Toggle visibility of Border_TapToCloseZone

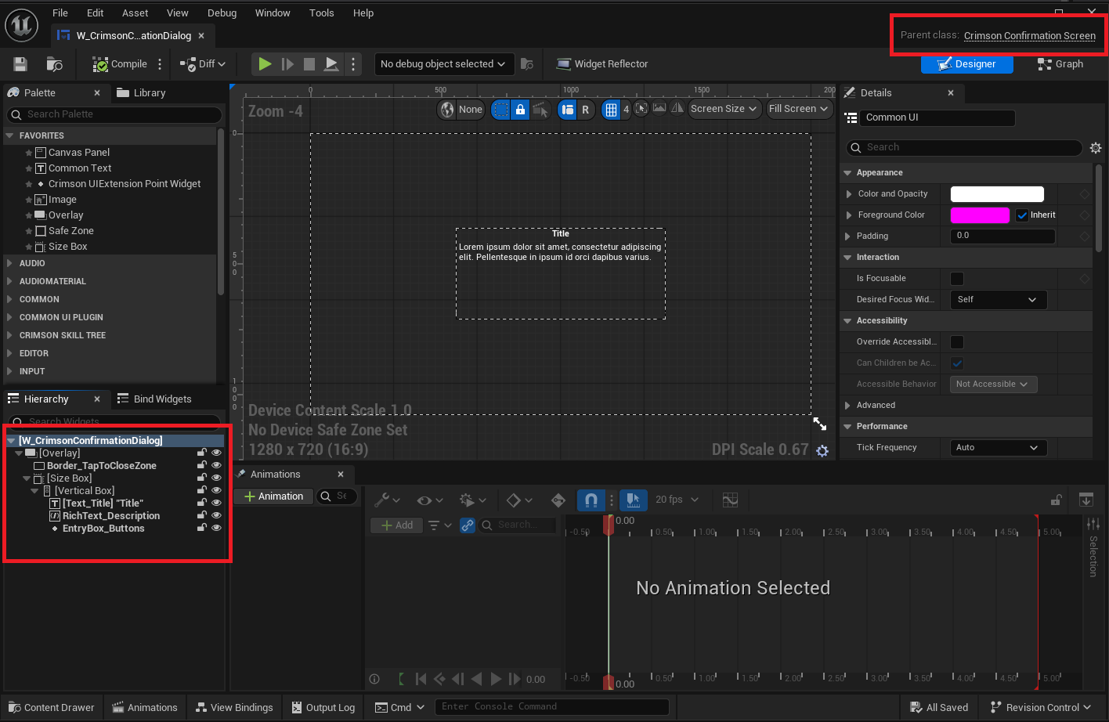[x=217, y=465]
